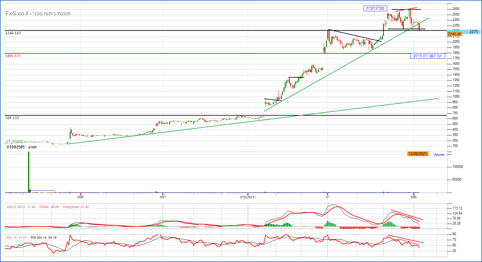
Task: Click the blue Volume label
Action: click(x=439, y=155)
